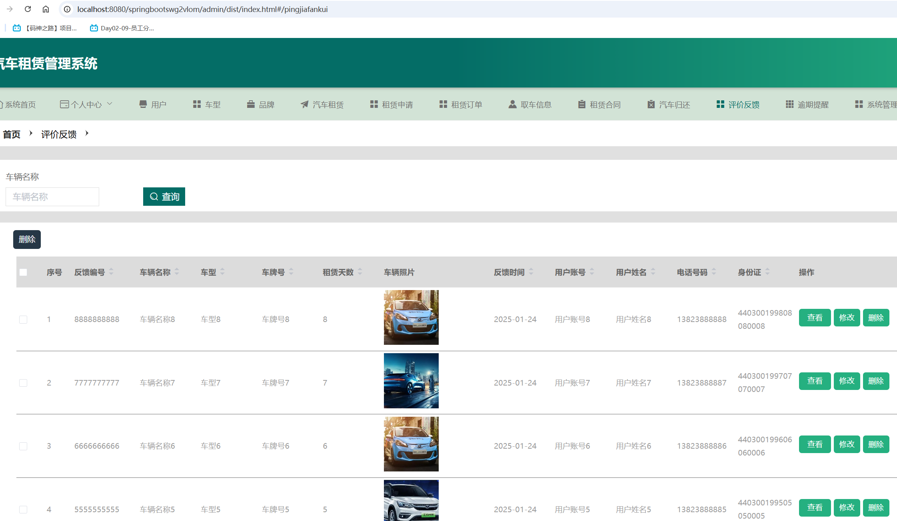
Task: Click the 取车信息 person icon
Action: pyautogui.click(x=512, y=104)
